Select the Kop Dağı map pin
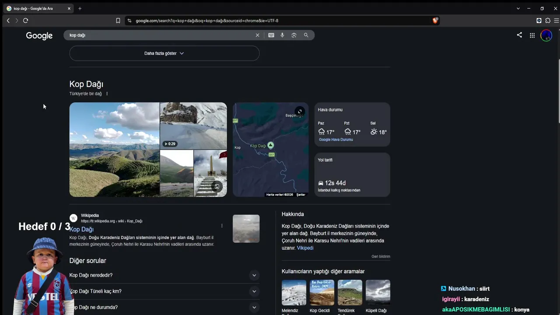This screenshot has width=560, height=315. [271, 145]
